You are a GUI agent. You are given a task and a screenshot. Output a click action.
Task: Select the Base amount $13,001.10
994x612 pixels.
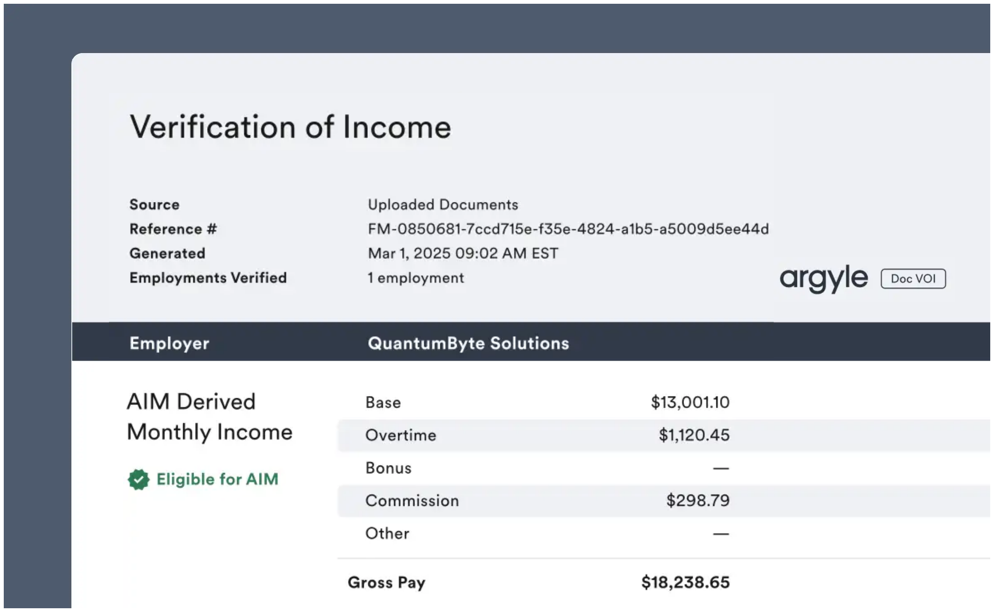tap(690, 403)
